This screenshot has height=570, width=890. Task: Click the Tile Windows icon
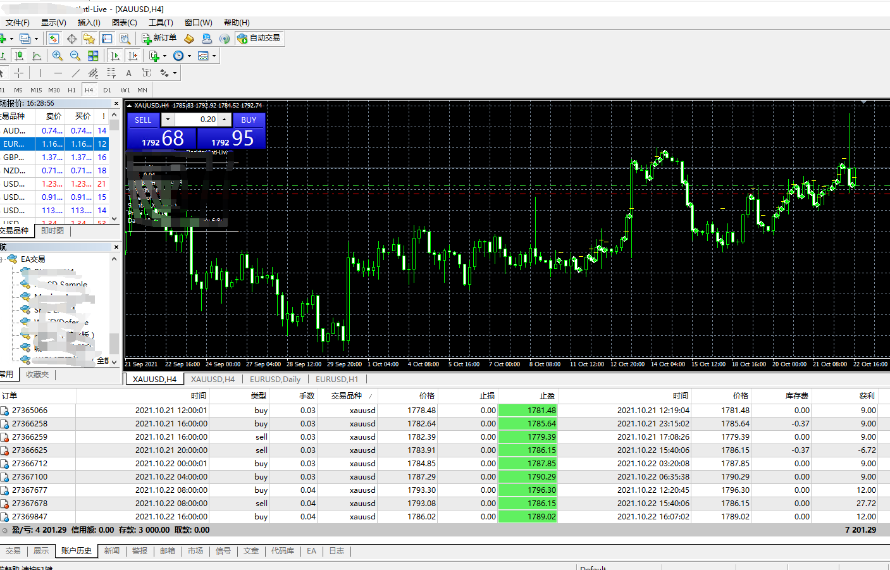point(93,56)
